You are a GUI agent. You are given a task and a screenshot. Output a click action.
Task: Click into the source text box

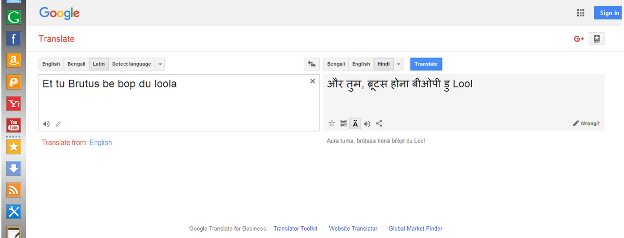tap(179, 103)
